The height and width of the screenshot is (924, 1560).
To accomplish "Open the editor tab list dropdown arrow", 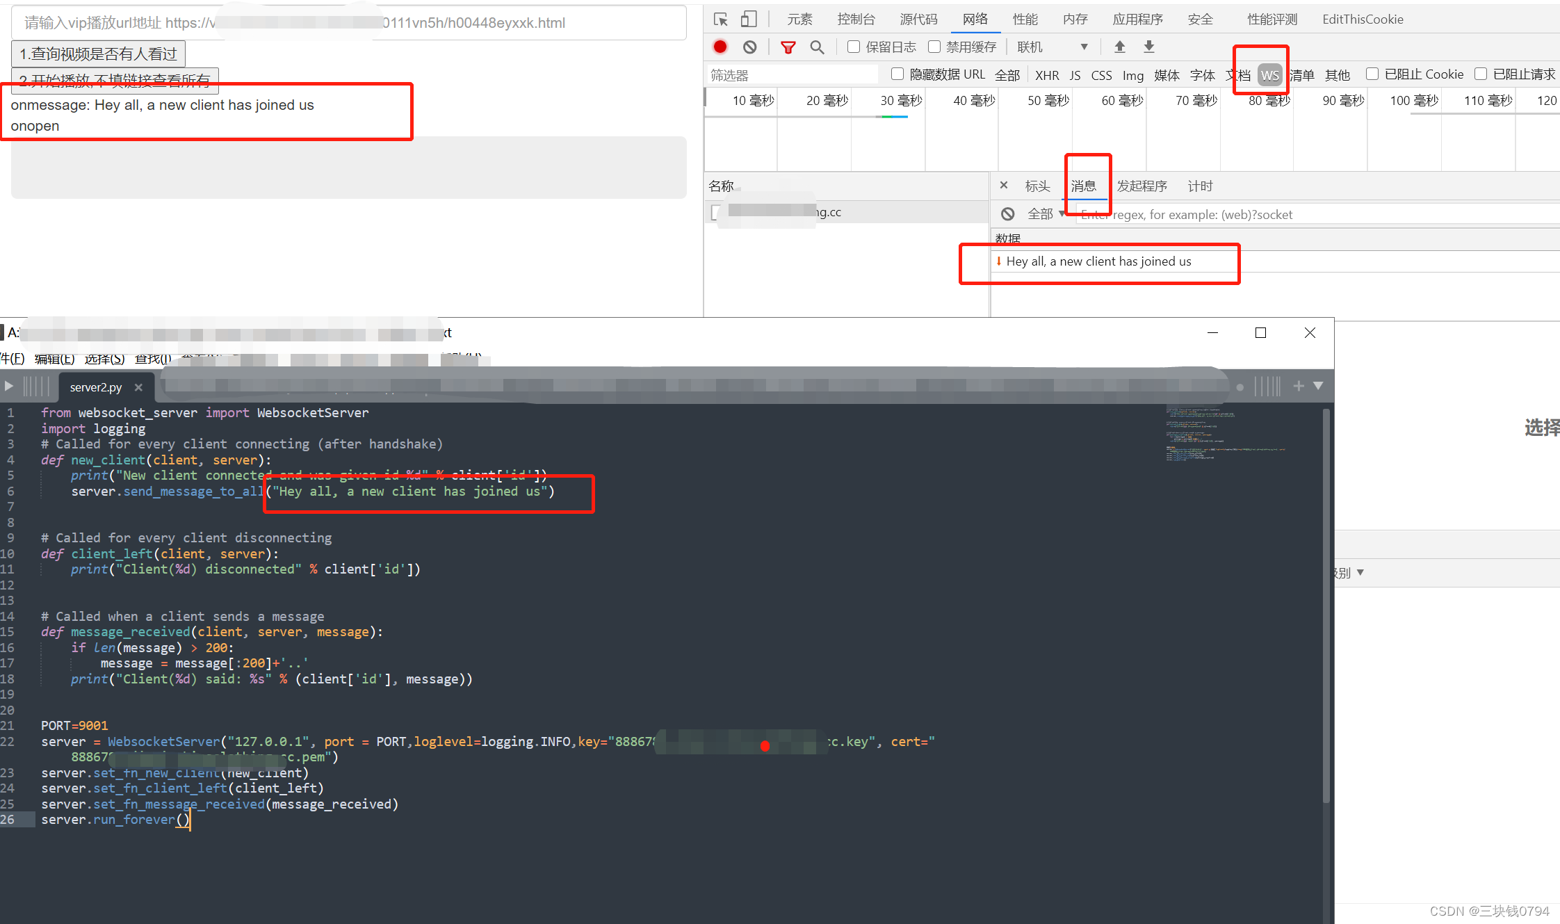I will coord(1318,386).
